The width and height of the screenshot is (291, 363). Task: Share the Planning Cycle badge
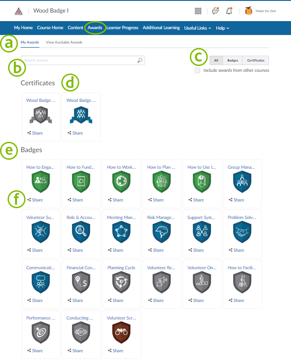(116, 301)
